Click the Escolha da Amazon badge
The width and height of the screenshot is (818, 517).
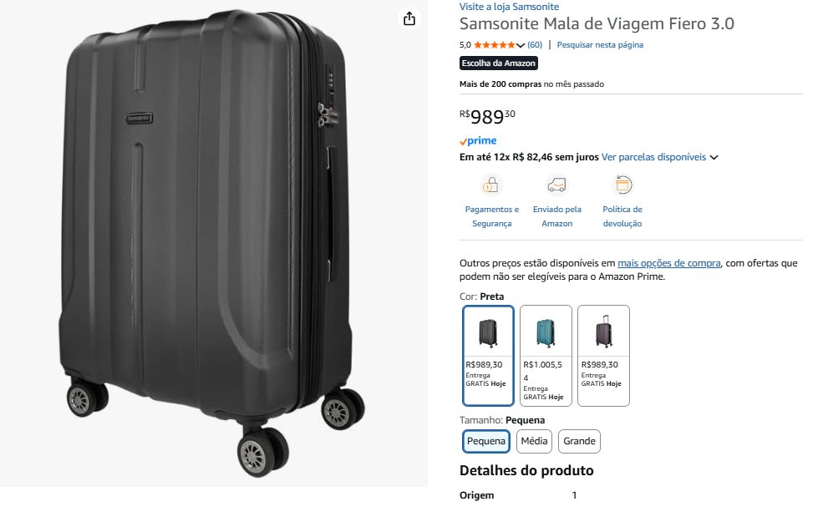(499, 63)
